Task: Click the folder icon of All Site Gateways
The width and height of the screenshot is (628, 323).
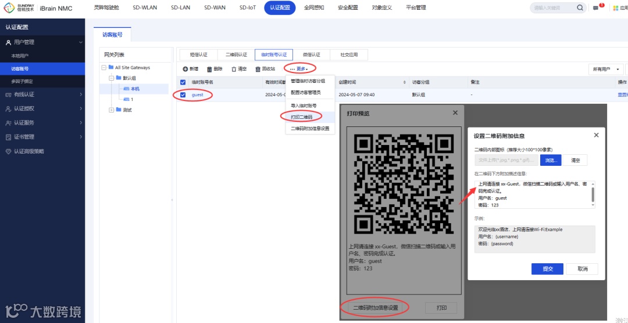Action: tap(111, 67)
